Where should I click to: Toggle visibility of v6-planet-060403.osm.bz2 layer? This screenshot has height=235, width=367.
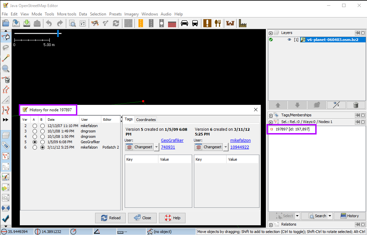pos(289,40)
